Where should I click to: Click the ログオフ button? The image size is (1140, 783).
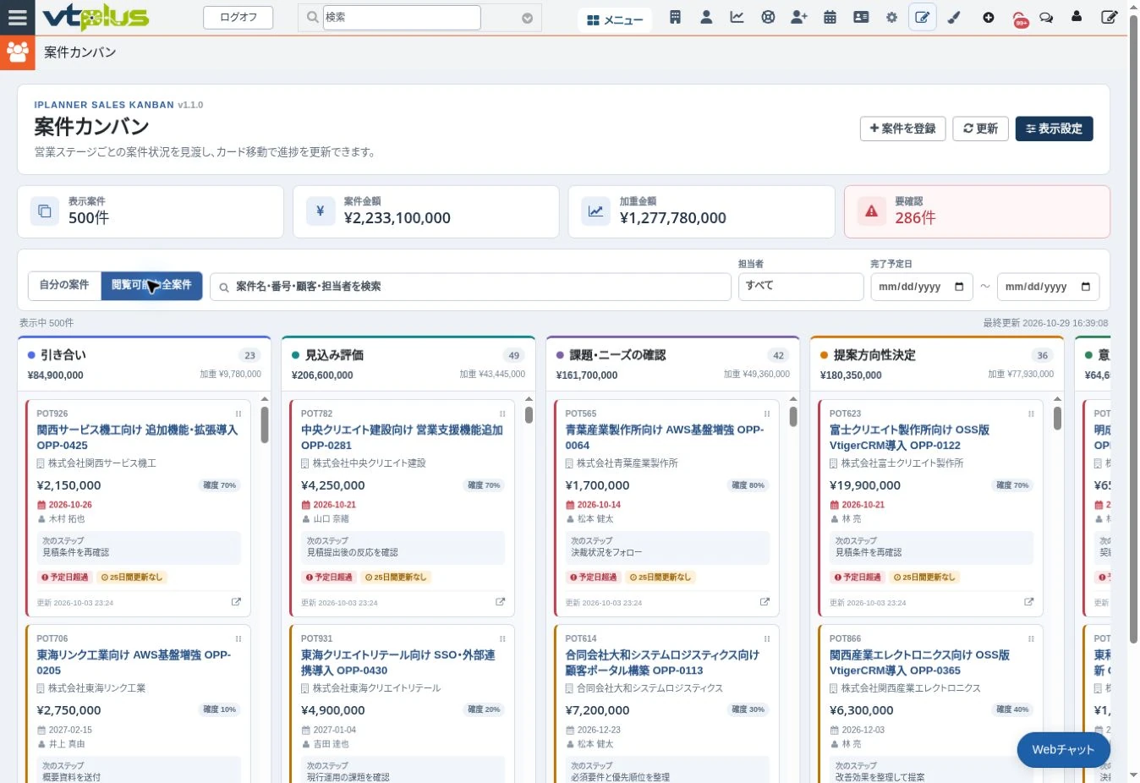(x=238, y=17)
